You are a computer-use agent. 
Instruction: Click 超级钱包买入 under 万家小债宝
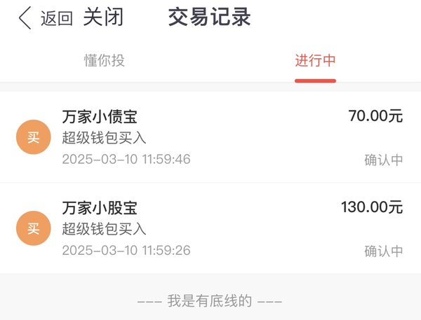pyautogui.click(x=104, y=138)
